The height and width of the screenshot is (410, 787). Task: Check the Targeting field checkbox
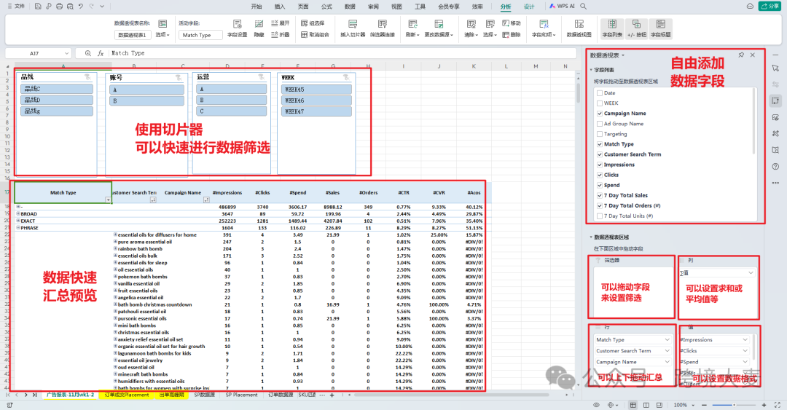click(600, 134)
